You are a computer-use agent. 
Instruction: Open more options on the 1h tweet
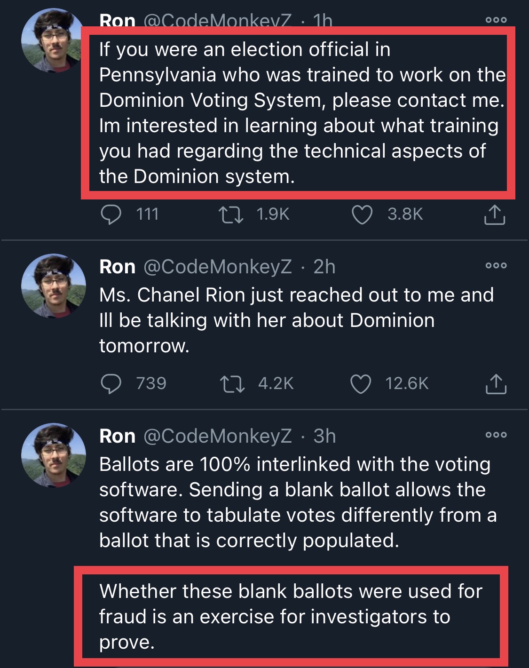coord(496,20)
